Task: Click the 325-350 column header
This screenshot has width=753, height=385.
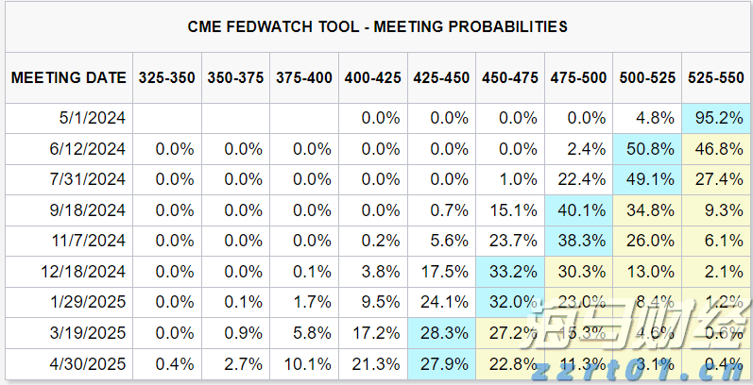Action: tap(166, 77)
